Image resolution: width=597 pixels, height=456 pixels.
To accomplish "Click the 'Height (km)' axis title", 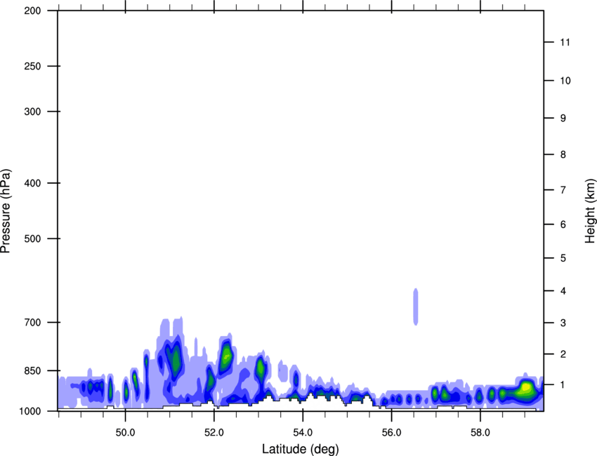I will coord(590,211).
